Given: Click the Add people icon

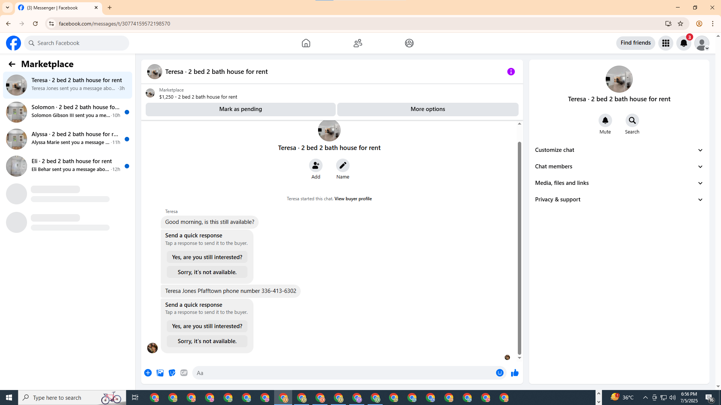Looking at the screenshot, I should pyautogui.click(x=315, y=165).
